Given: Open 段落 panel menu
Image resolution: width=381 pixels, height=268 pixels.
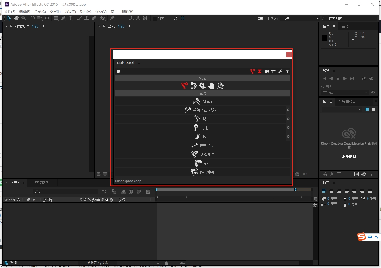Looking at the screenshot, I should click(334, 183).
